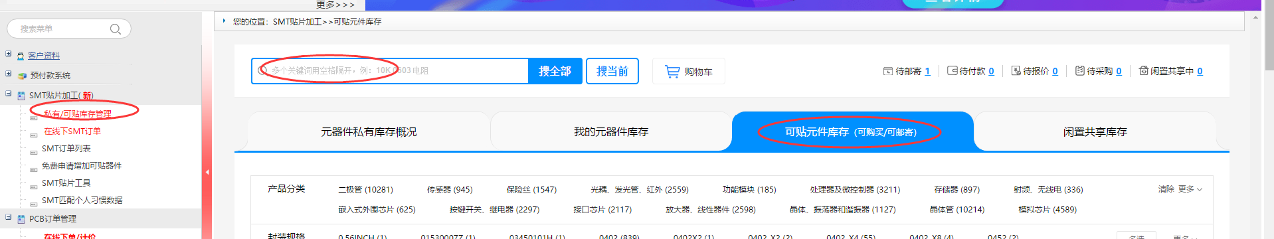1274x239 pixels.
Task: Expand the 客户资料 tree node
Action: click(x=8, y=54)
